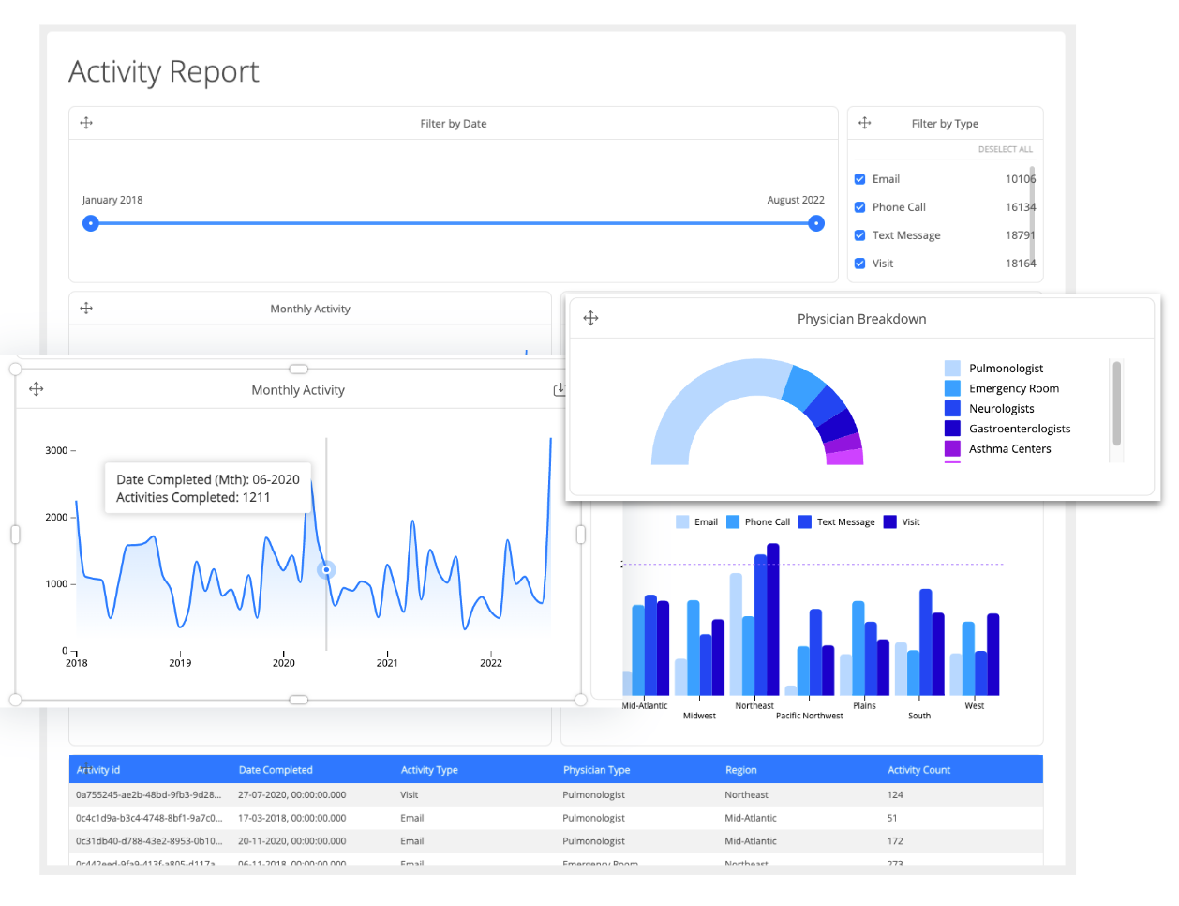Uncheck the Visit filter checkbox

pyautogui.click(x=859, y=264)
